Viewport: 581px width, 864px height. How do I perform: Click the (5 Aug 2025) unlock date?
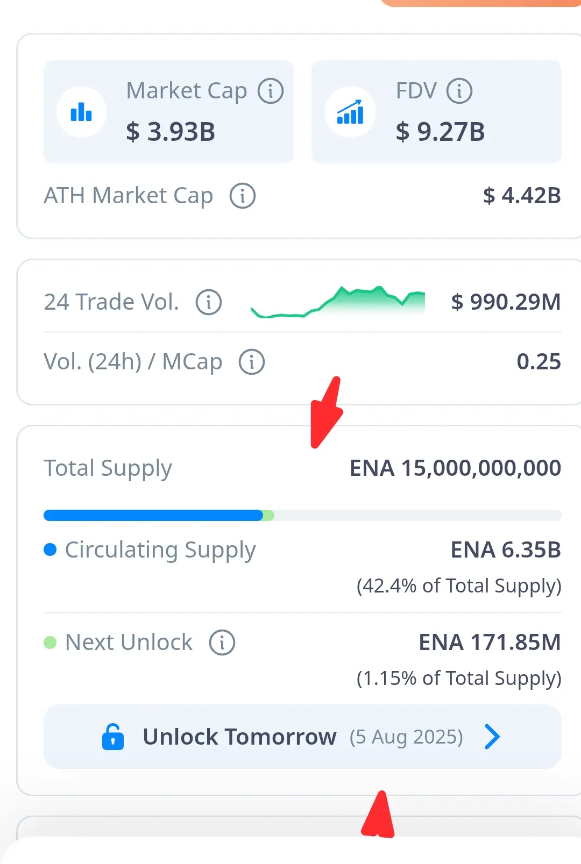(406, 737)
